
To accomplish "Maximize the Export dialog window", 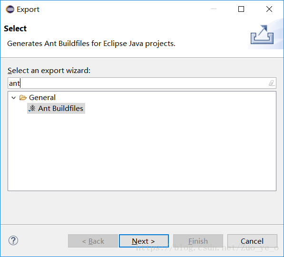I will pos(241,9).
